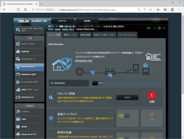This screenshot has width=184, height=139.
Task: Click the green App status icon
Action: pyautogui.click(x=149, y=28)
